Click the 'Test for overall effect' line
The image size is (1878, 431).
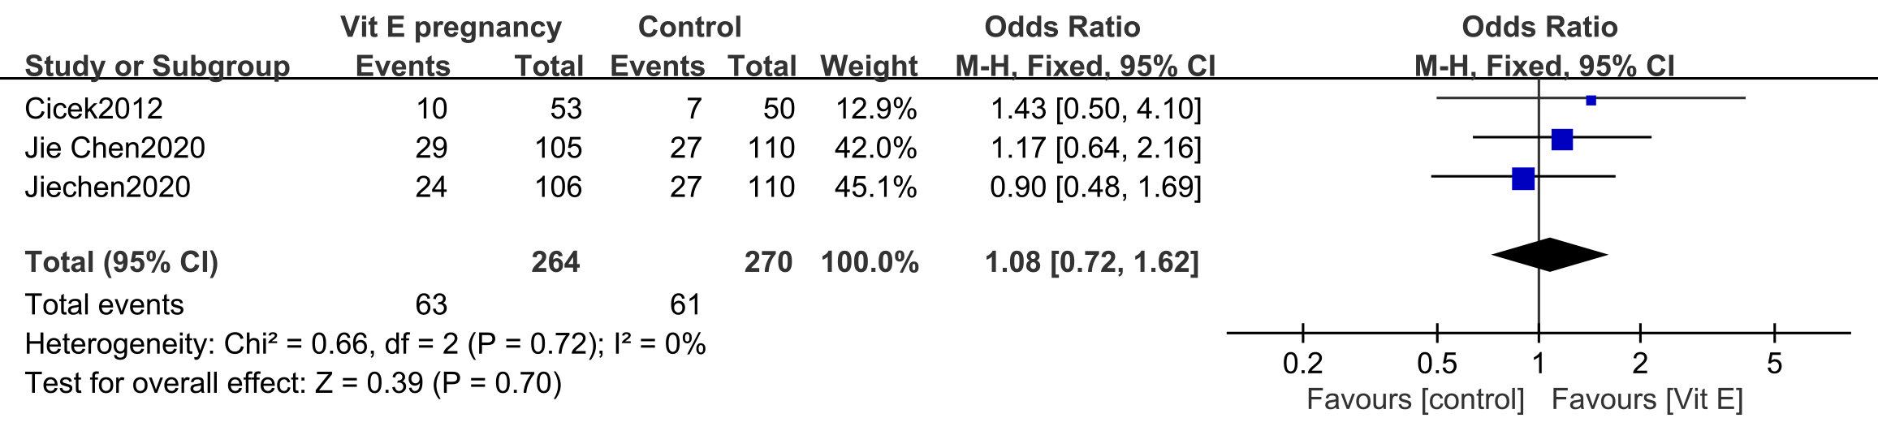[x=293, y=383]
